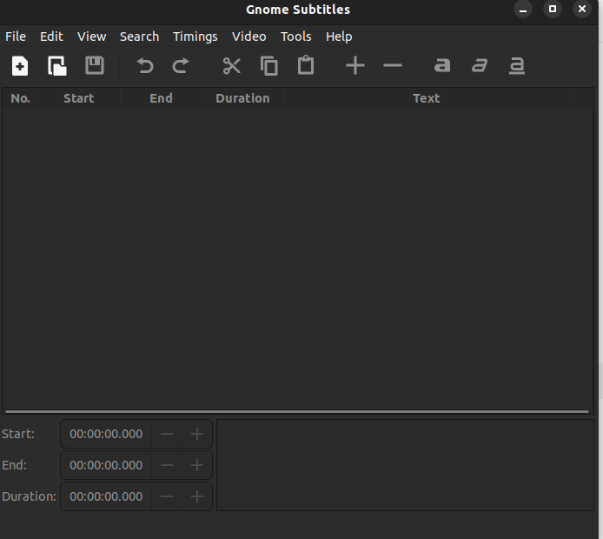Image resolution: width=603 pixels, height=539 pixels.
Task: Toggle italic text style
Action: coord(480,65)
